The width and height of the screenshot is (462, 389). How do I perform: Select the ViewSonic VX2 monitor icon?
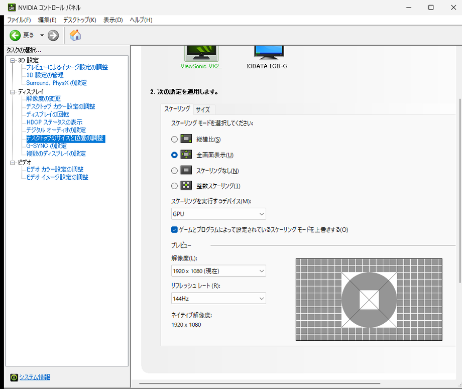click(201, 51)
